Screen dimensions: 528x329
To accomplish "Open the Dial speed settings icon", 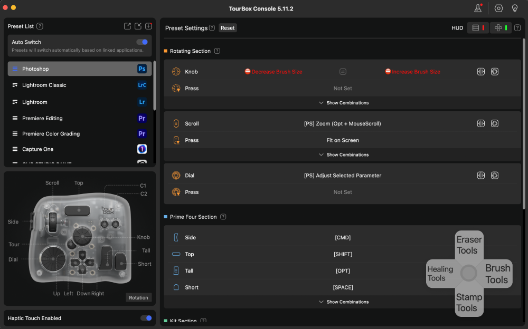I will coord(481,176).
